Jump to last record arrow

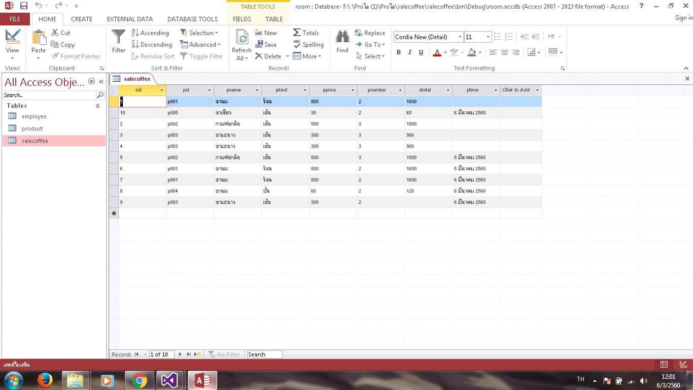pyautogui.click(x=189, y=354)
